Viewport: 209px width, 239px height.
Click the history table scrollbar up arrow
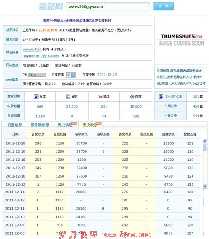point(205,141)
